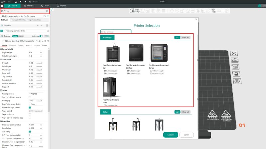Add a filament with plus icon
The height and width of the screenshot is (149, 266).
click(x=38, y=25)
